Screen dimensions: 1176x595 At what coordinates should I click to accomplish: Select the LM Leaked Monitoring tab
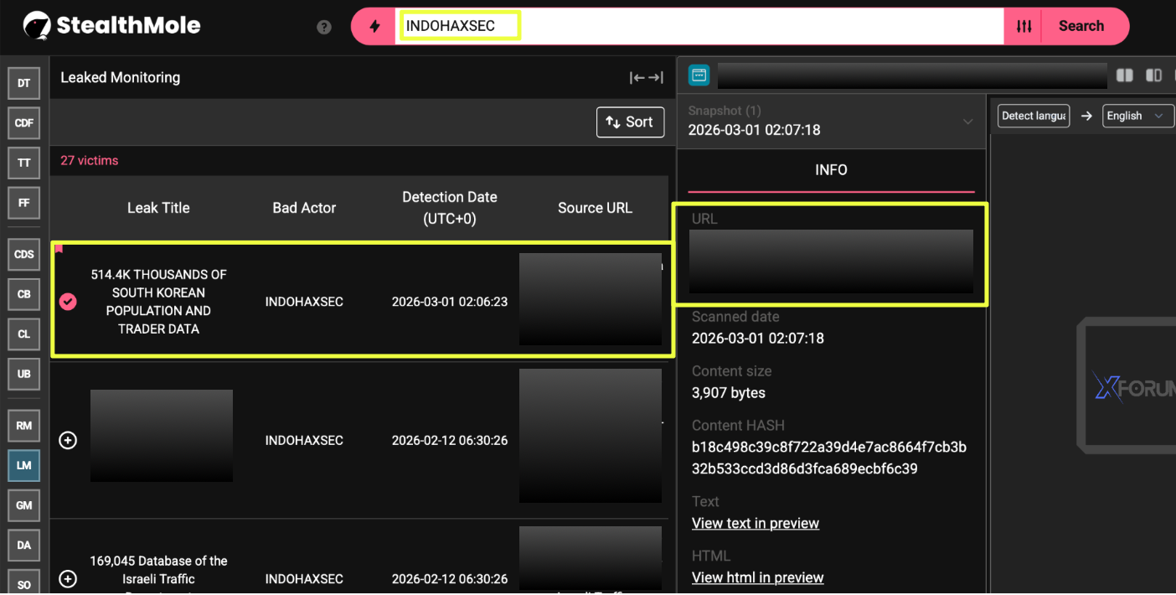point(23,465)
